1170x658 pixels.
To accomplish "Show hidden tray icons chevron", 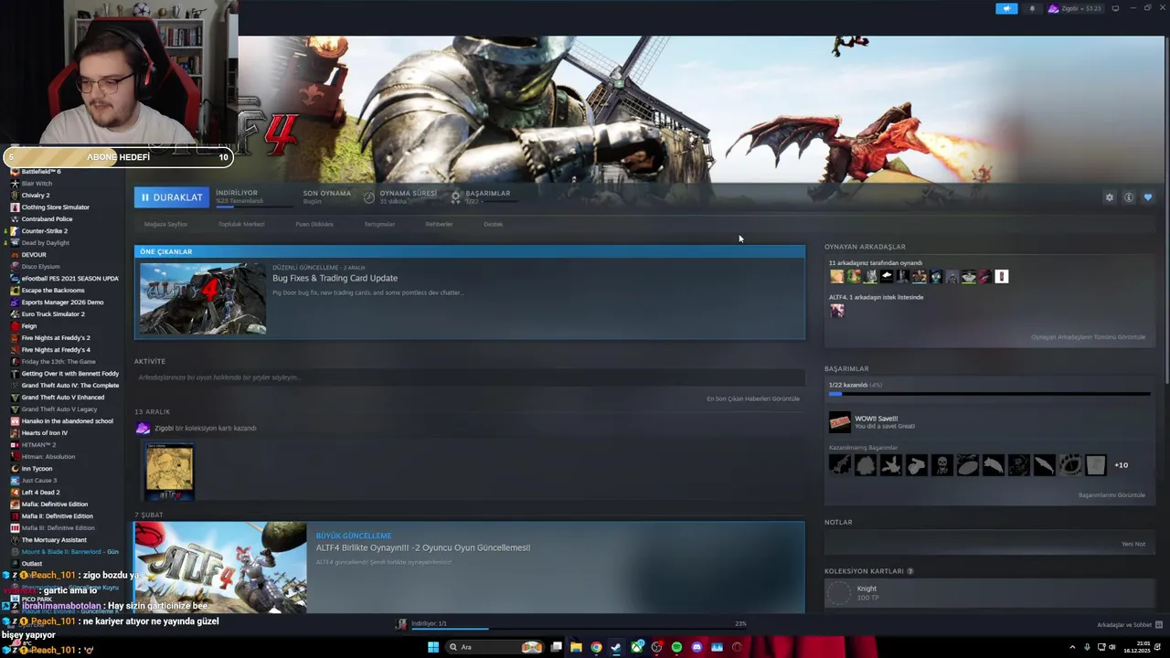I will coord(1072,647).
